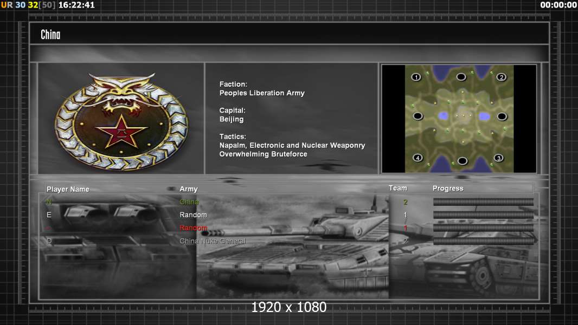Click the progress bar in player N's row
The width and height of the screenshot is (578, 325).
(483, 201)
